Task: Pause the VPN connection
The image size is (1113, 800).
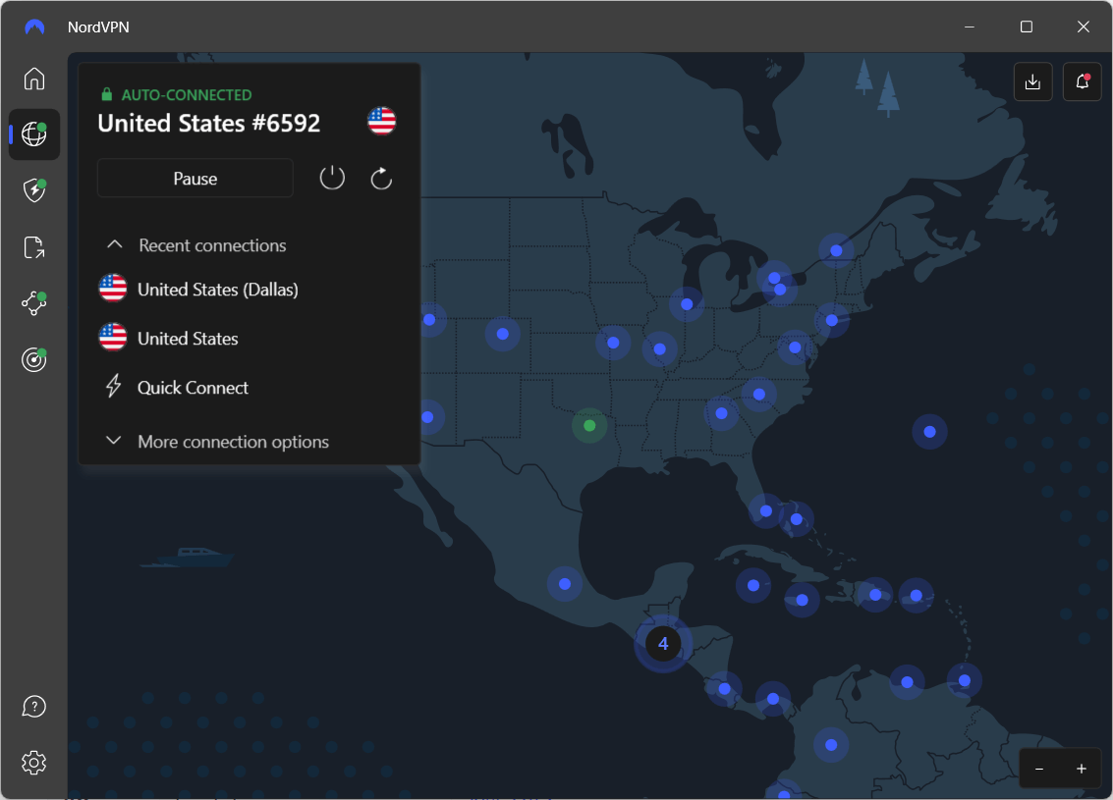Action: (195, 178)
